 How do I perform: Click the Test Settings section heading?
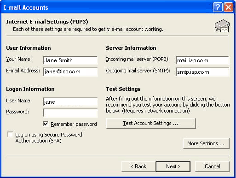(123, 89)
